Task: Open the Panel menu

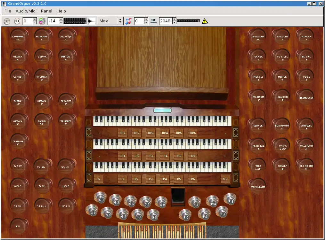Action: [x=46, y=11]
